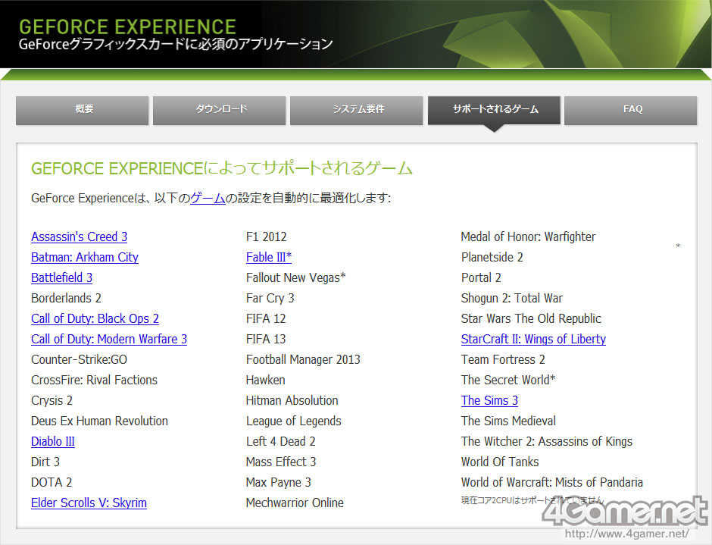712x545 pixels.
Task: Click the Portal 2 text
Action: [481, 277]
